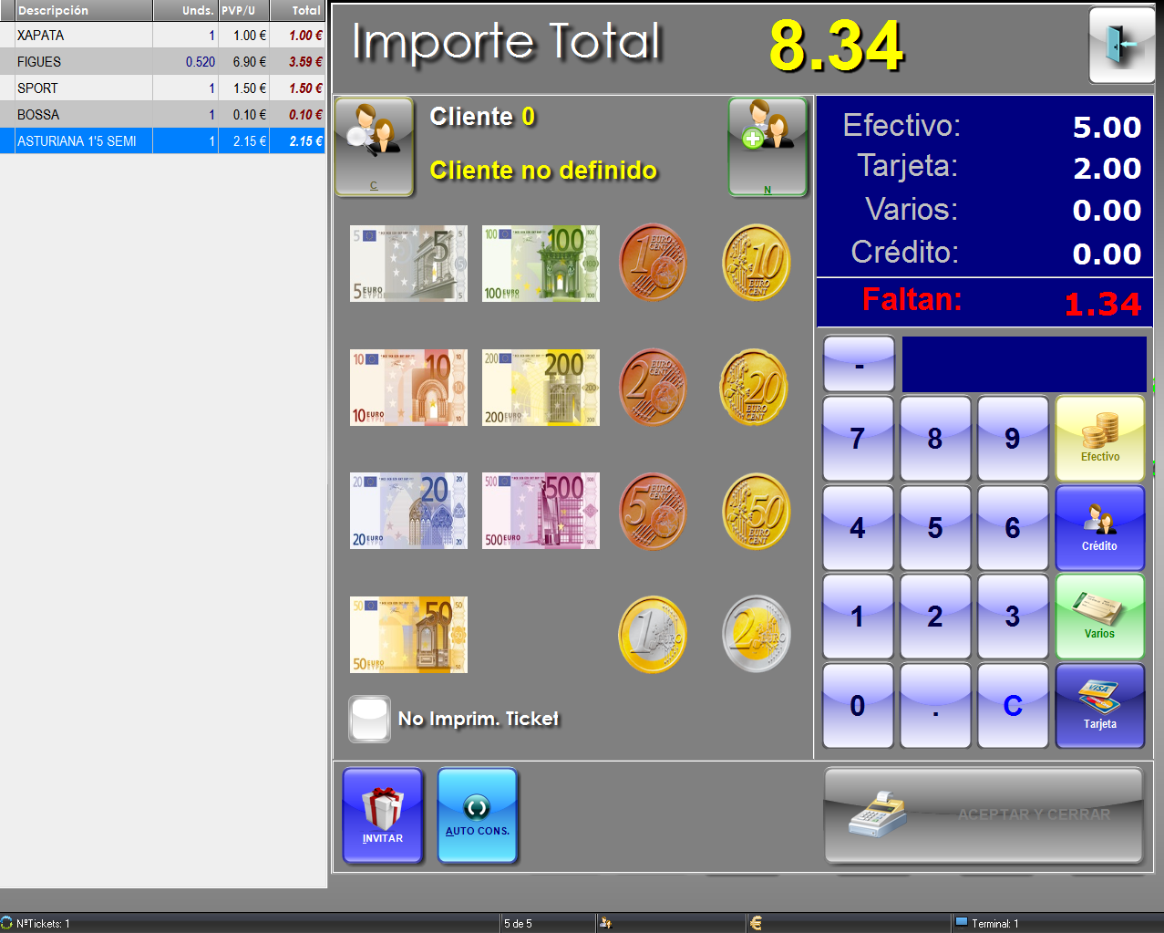Viewport: 1164px width, 933px height.
Task: Select the 100 euro banknote
Action: coord(541,264)
